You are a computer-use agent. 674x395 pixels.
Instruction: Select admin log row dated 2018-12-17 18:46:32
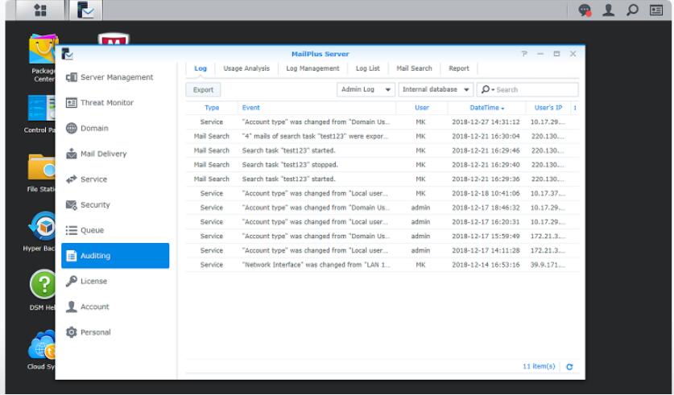point(382,208)
